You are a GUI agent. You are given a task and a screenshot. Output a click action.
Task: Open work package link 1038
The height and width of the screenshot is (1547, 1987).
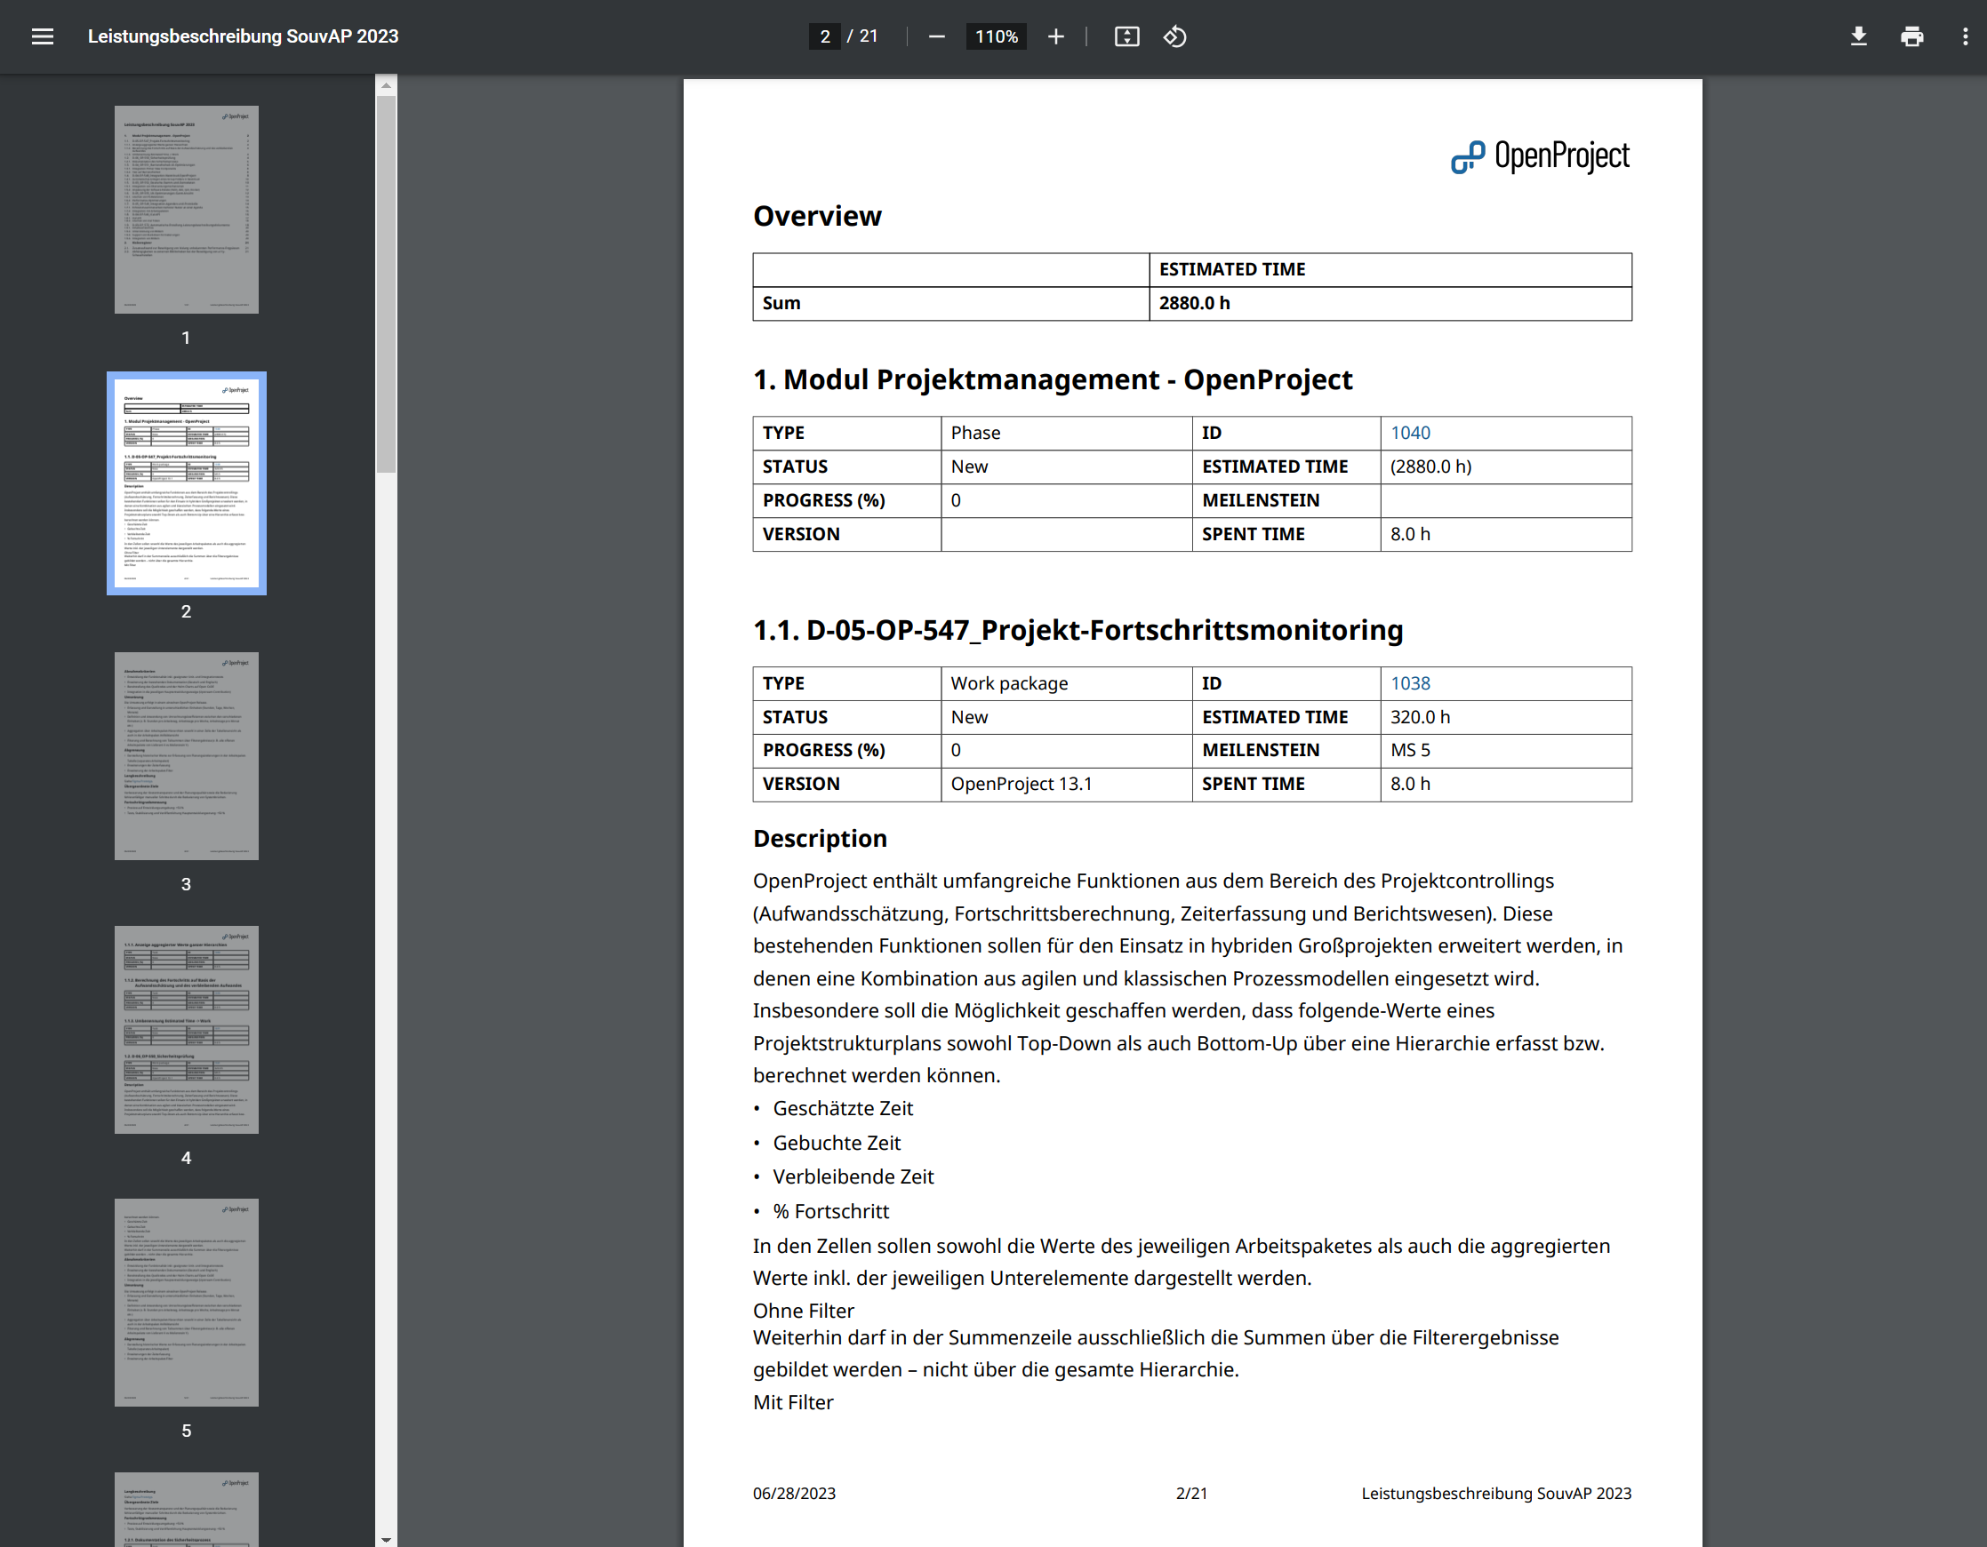point(1411,683)
